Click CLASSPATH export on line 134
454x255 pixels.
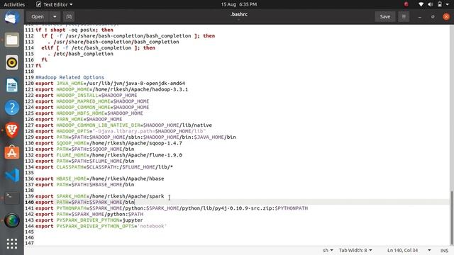[104, 167]
